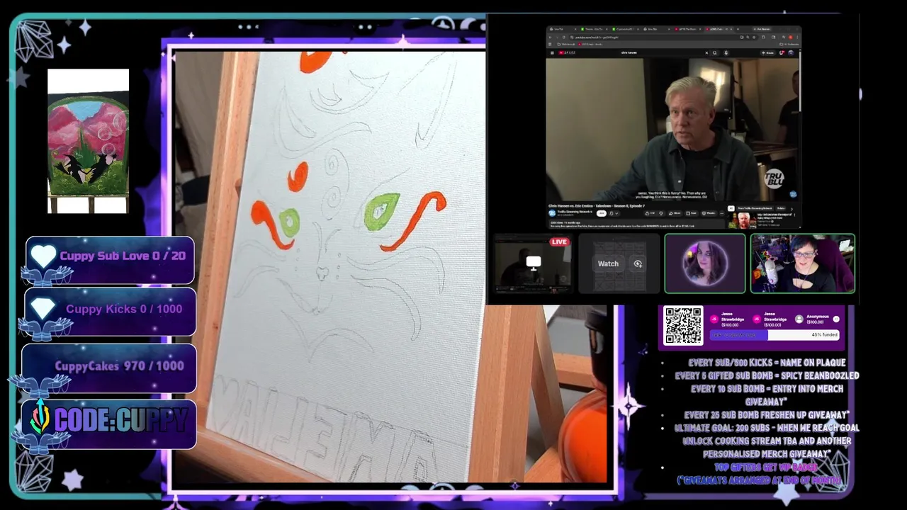The width and height of the screenshot is (907, 510).
Task: Open the recommended video thumbnail
Action: [742, 220]
